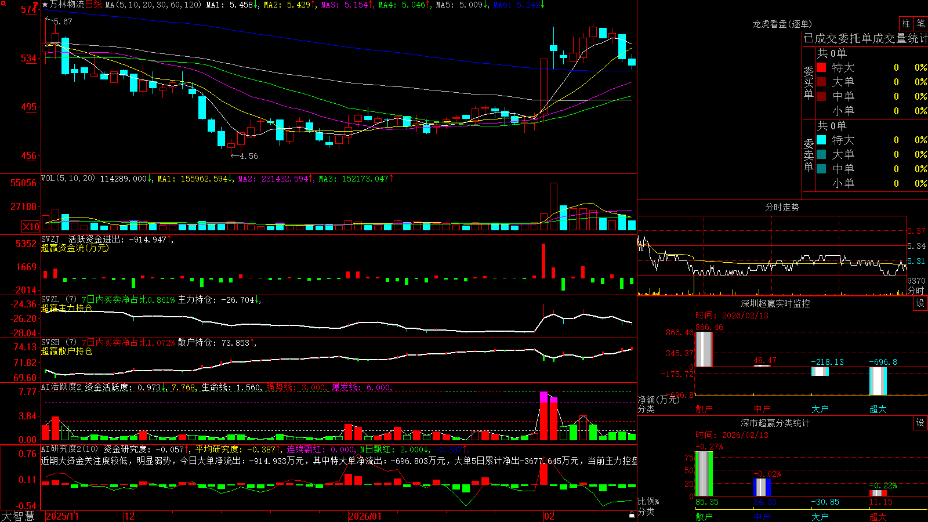Click the +0.02% 中户 bar in 深市超赢分类统计
This screenshot has height=522, width=928.
[762, 487]
